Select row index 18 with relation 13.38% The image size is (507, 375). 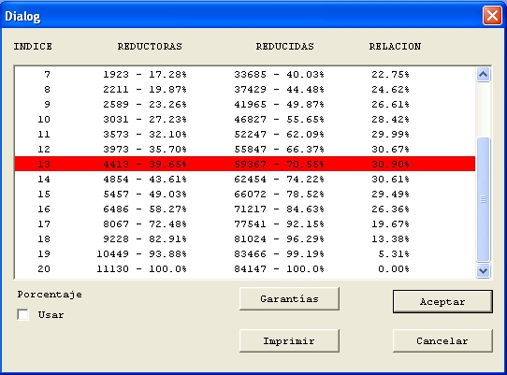245,238
